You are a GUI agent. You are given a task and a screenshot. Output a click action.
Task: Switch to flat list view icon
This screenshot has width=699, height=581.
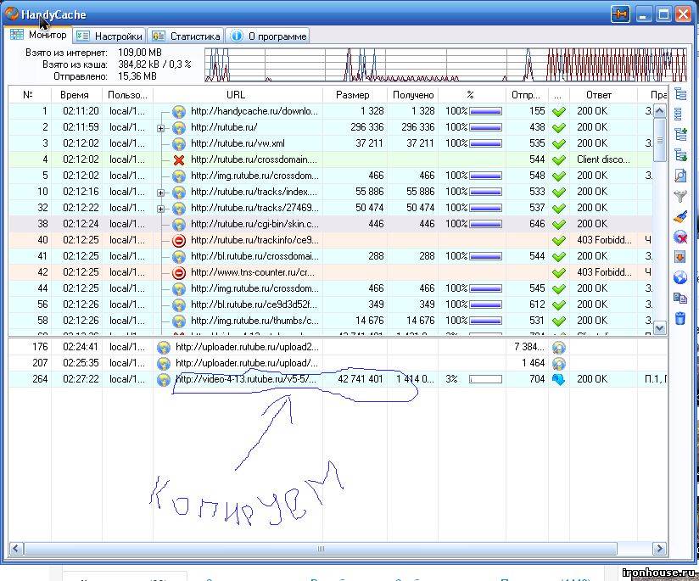pos(679,115)
